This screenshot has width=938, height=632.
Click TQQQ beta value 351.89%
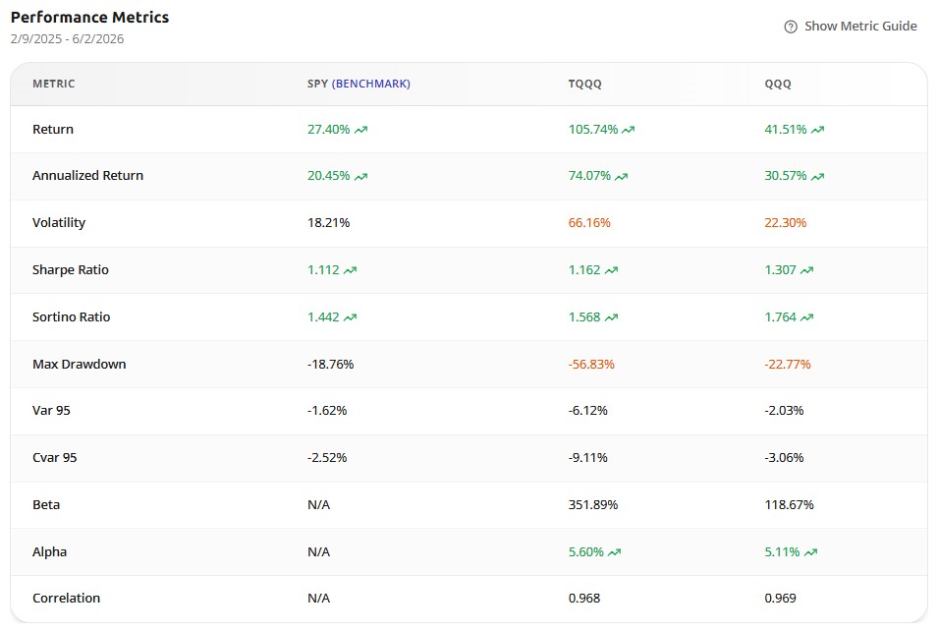coord(593,504)
